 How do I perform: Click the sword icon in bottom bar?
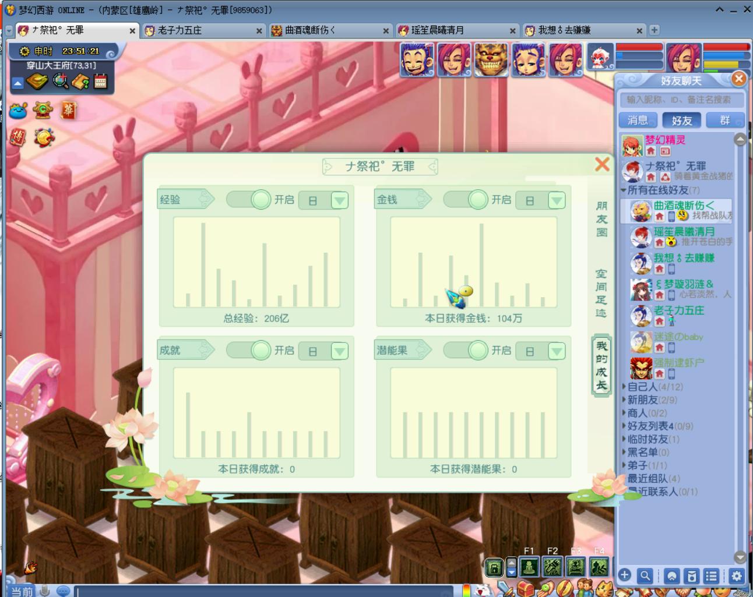tap(506, 589)
